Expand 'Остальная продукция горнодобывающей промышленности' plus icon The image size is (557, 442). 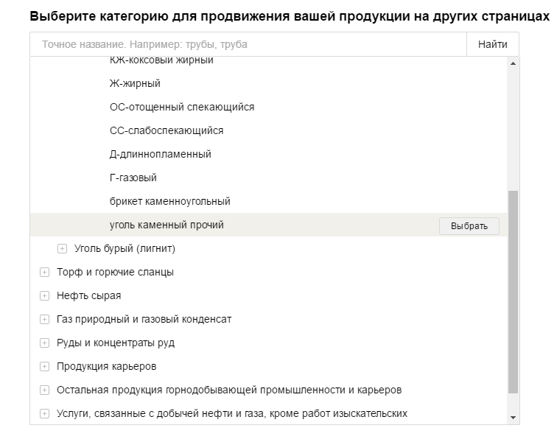45,390
